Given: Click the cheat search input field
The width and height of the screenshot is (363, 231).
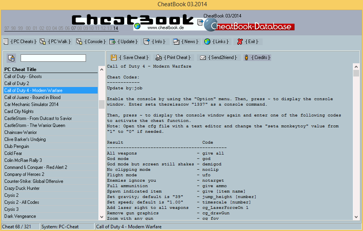Looking at the screenshot, I should [53, 58].
